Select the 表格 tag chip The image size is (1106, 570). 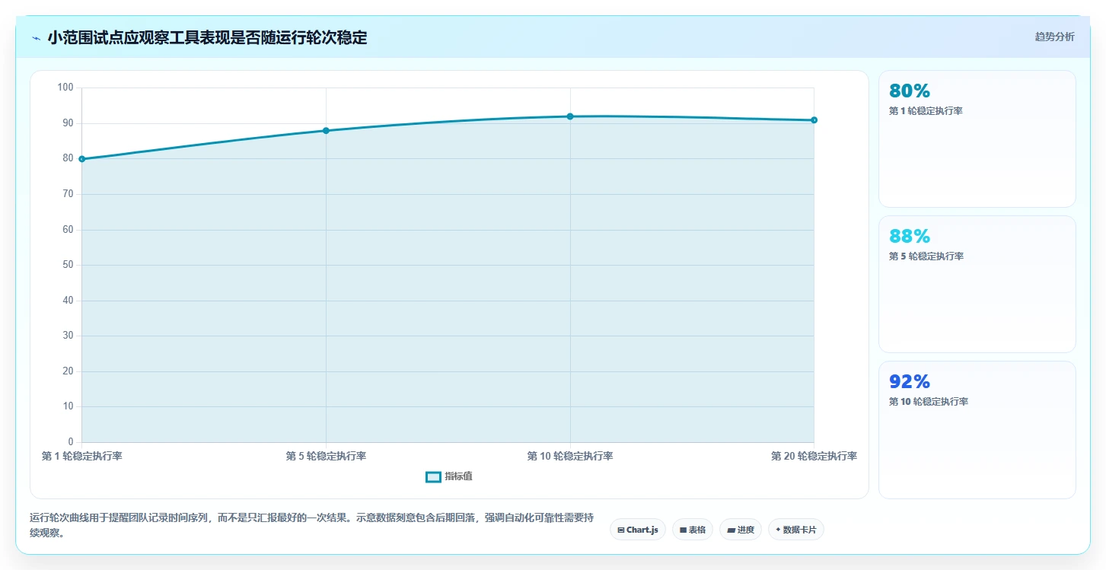(693, 530)
